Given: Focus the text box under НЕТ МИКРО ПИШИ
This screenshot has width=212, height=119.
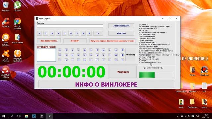Looking at the screenshot, I should pyautogui.click(x=46, y=55).
